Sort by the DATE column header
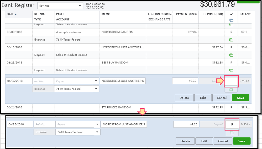This screenshot has width=262, height=149. [12, 14]
